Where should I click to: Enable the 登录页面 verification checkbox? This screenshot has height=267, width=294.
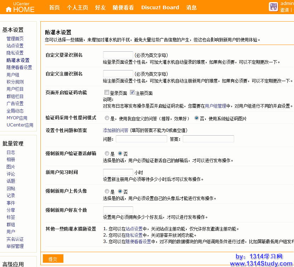tap(106, 93)
